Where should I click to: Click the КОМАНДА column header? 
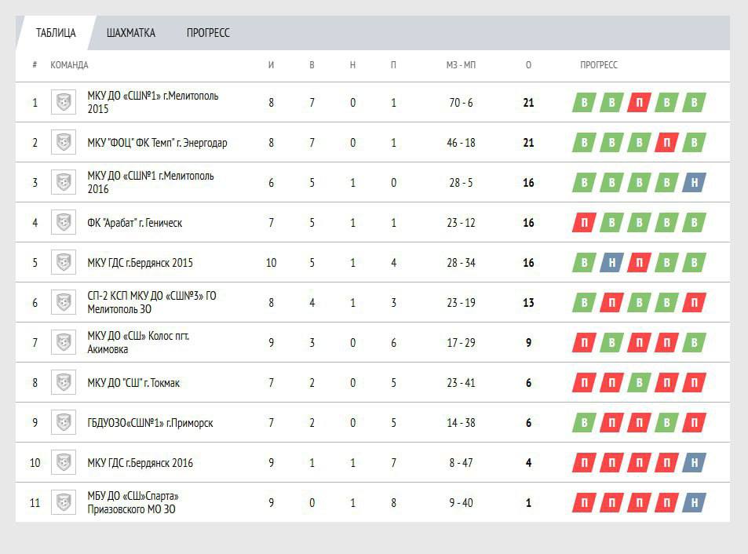click(69, 65)
